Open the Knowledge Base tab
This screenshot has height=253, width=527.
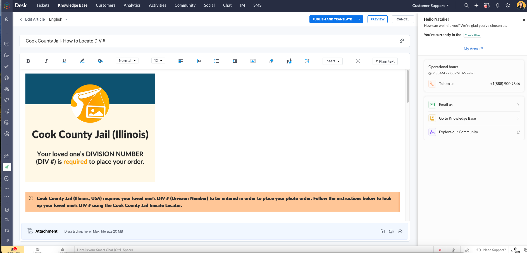73,5
